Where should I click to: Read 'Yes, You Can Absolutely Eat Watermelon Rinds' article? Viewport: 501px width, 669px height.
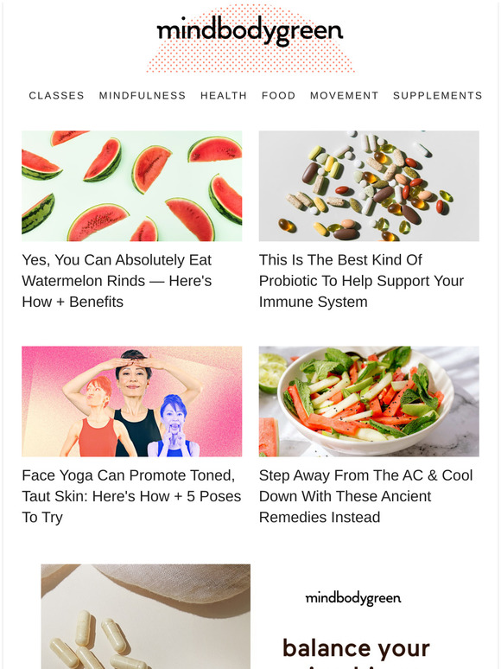[x=117, y=281]
